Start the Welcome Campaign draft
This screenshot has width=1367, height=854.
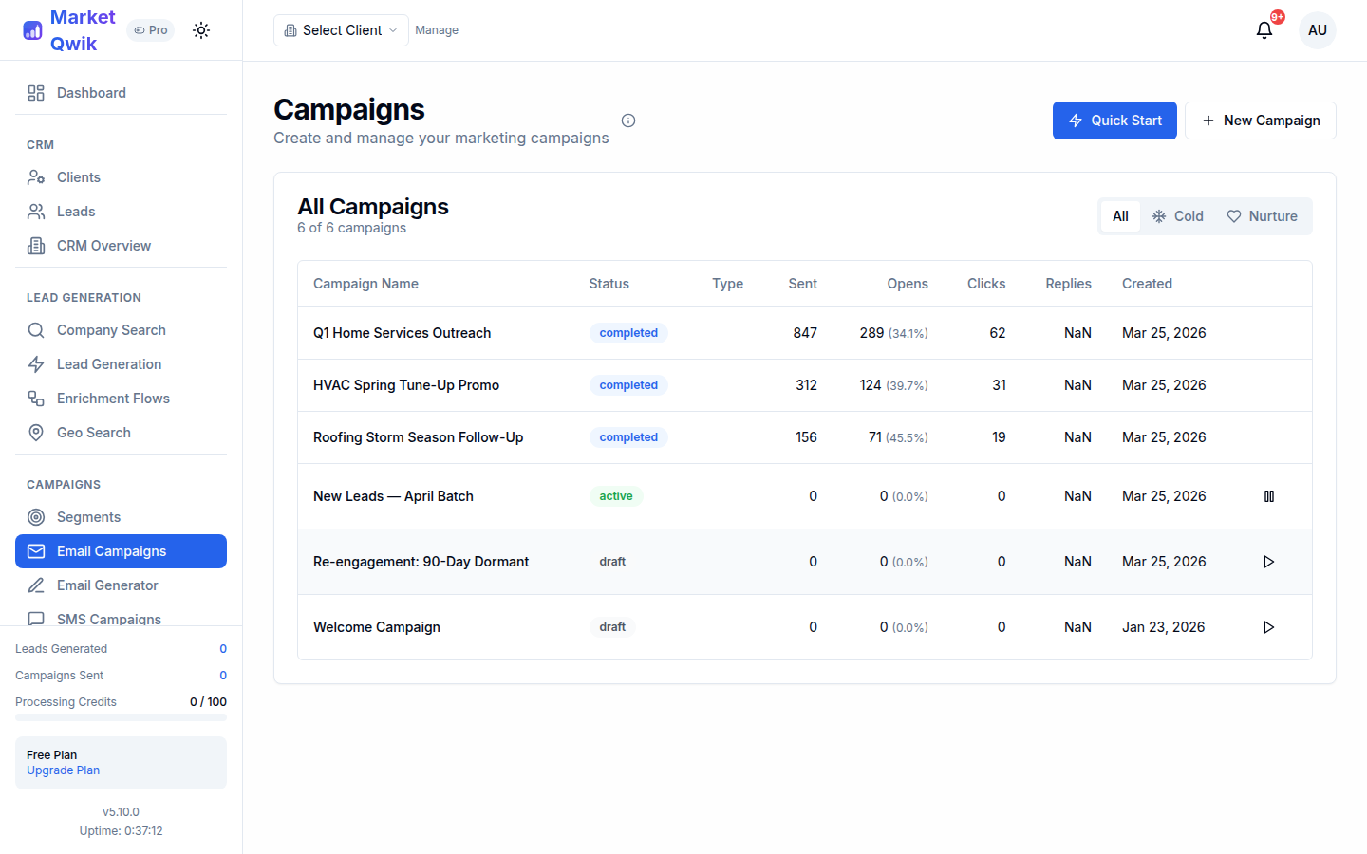(x=1268, y=626)
